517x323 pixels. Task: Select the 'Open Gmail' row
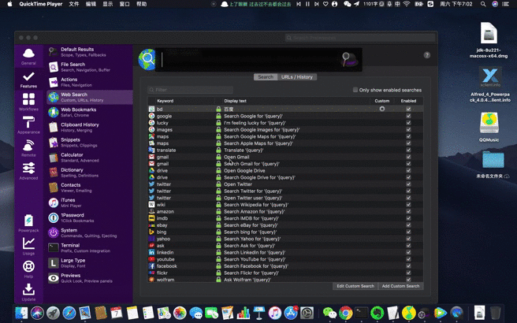coord(285,157)
